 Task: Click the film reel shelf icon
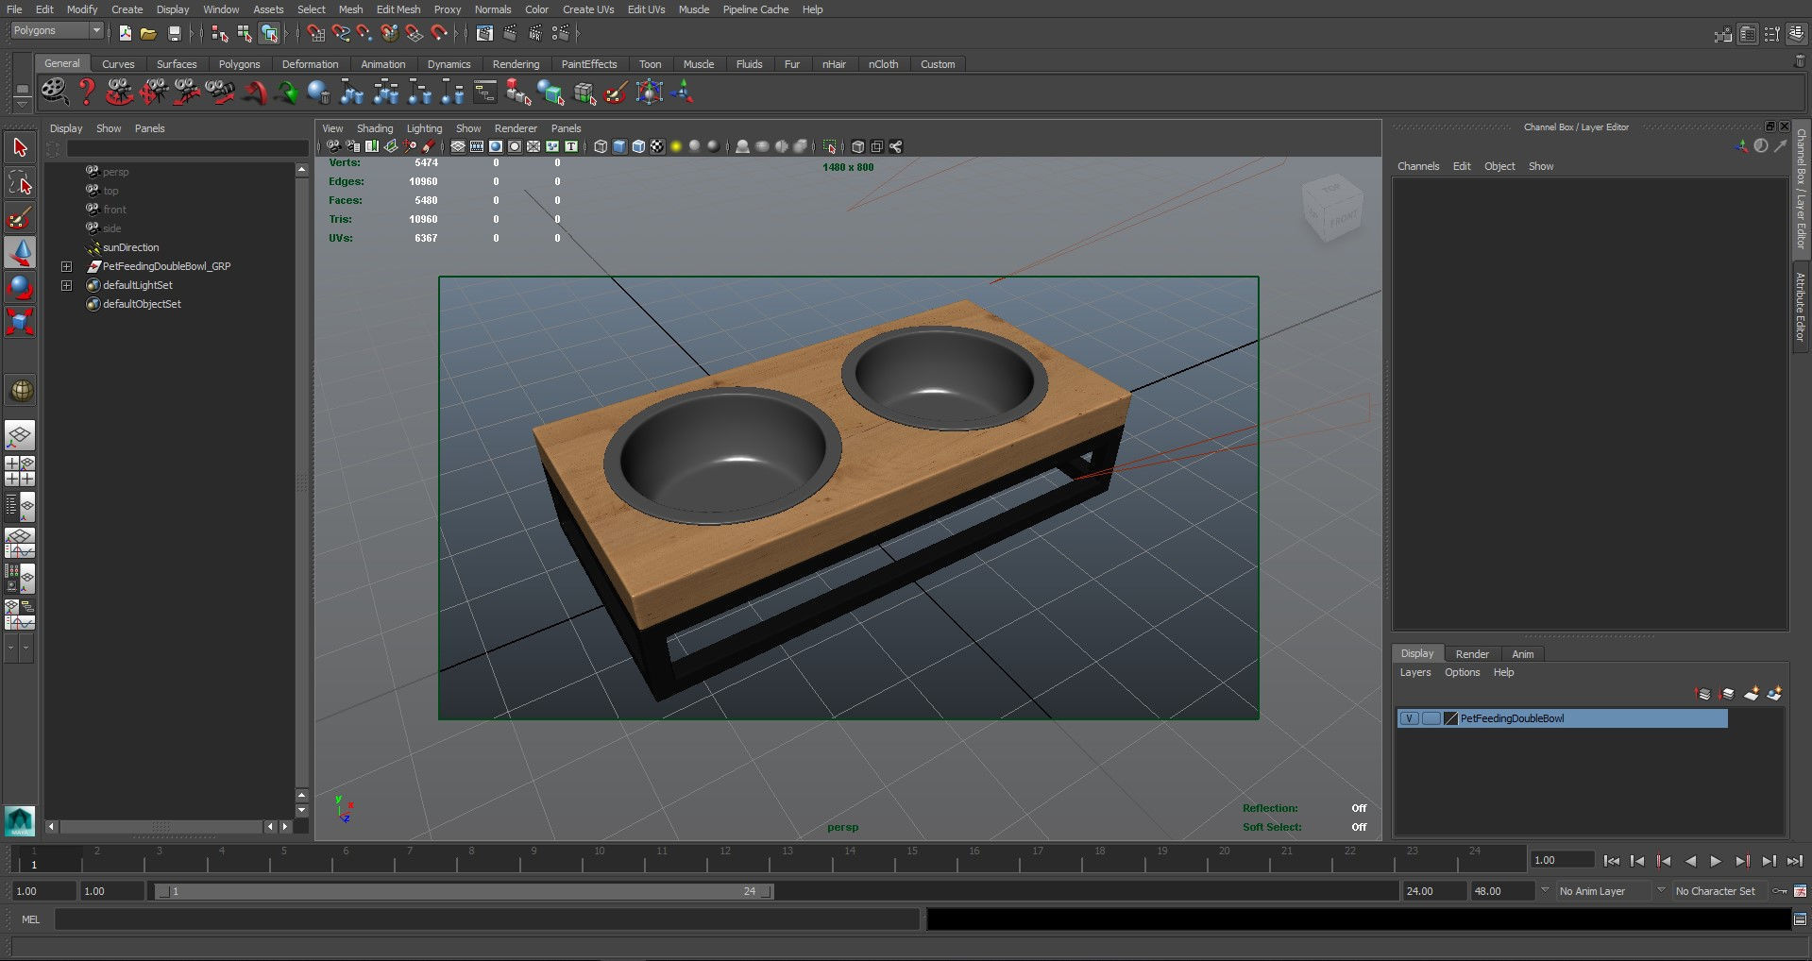(x=55, y=92)
